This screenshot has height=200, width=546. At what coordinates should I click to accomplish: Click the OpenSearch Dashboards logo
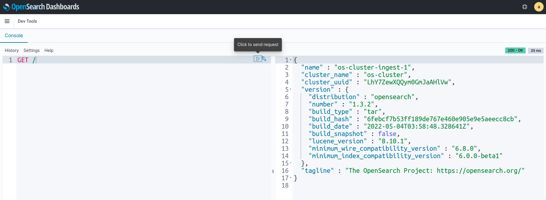pos(41,7)
